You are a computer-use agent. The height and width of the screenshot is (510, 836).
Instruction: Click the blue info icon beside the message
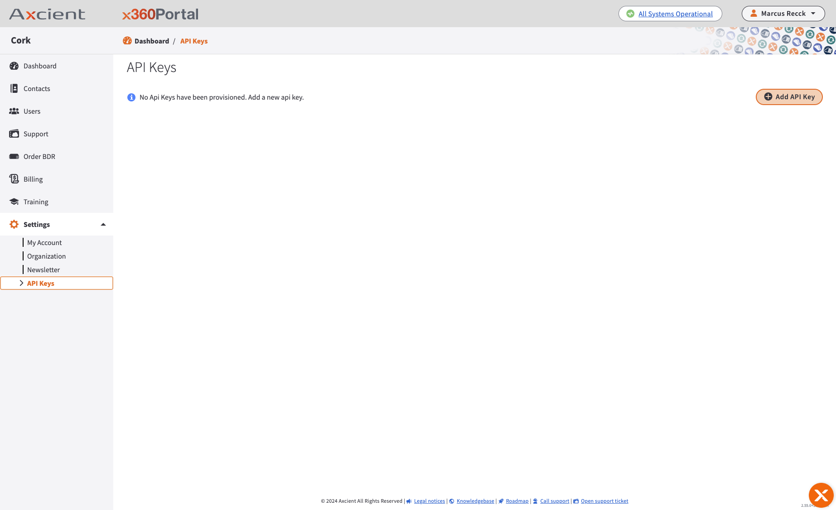coord(131,97)
